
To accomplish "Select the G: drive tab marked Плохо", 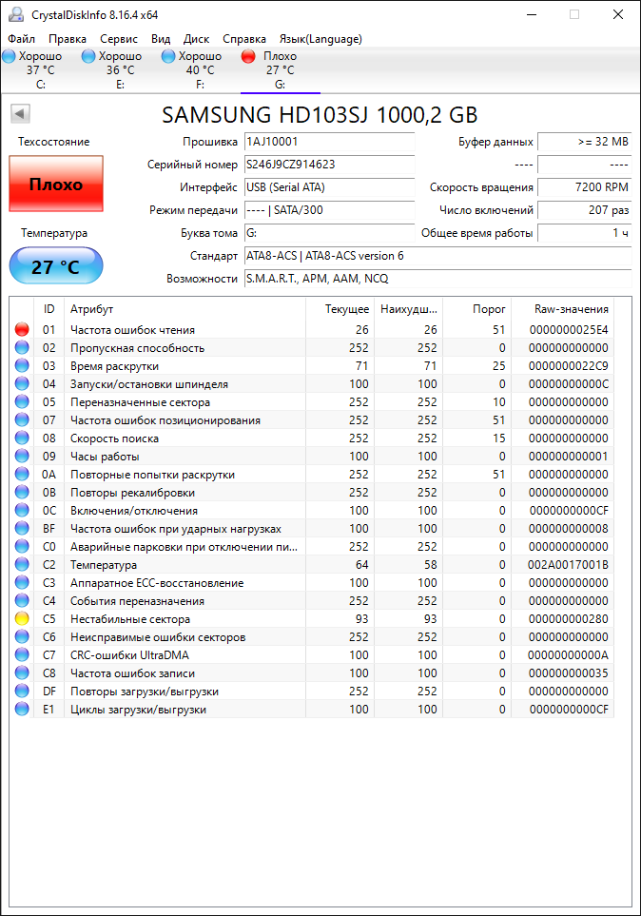I will (x=281, y=70).
